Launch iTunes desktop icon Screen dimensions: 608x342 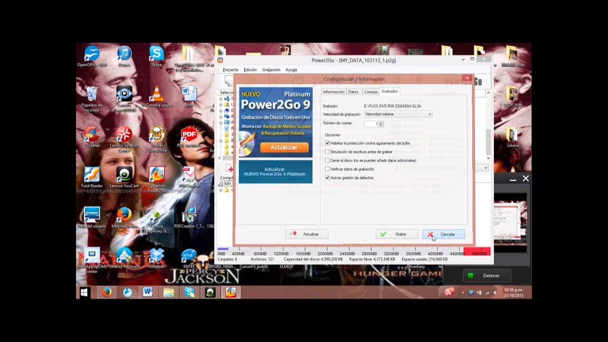click(124, 57)
